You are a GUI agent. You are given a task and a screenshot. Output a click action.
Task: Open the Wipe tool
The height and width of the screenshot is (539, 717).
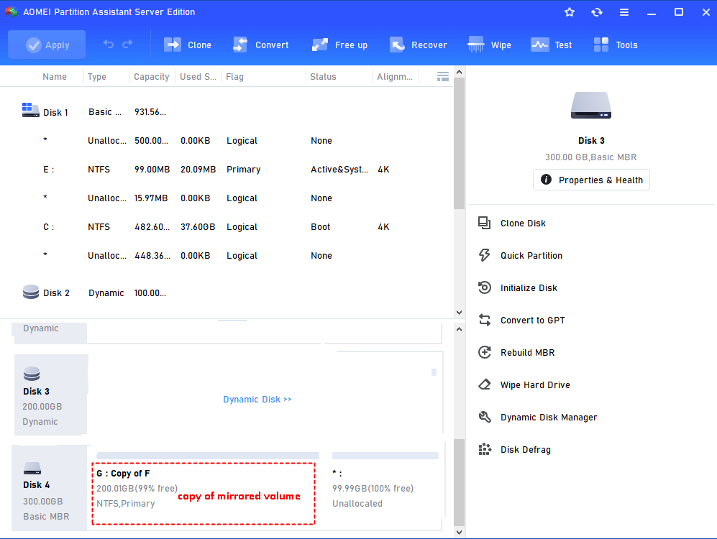tap(489, 45)
